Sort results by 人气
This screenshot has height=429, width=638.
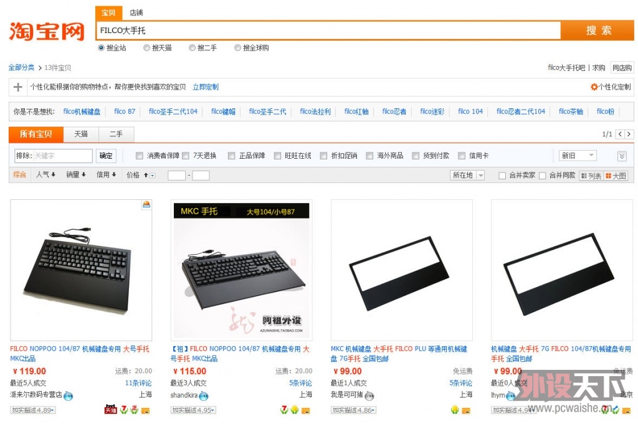click(45, 174)
